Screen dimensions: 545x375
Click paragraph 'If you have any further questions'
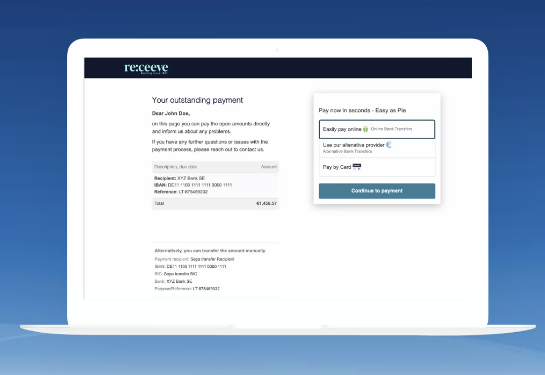point(210,146)
